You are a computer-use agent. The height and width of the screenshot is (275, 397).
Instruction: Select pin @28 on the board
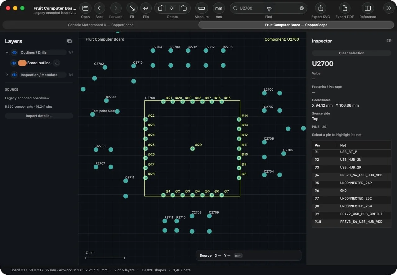pos(145,178)
